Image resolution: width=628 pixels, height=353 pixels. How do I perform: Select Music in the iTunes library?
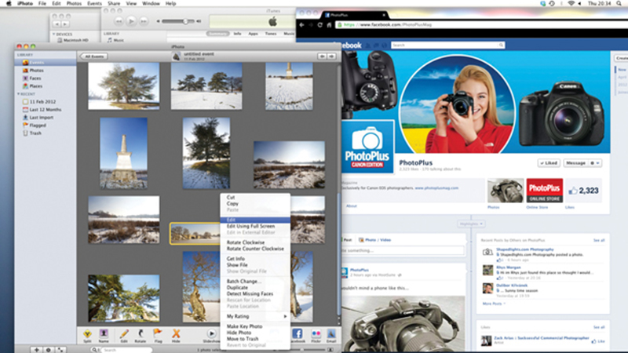(115, 41)
